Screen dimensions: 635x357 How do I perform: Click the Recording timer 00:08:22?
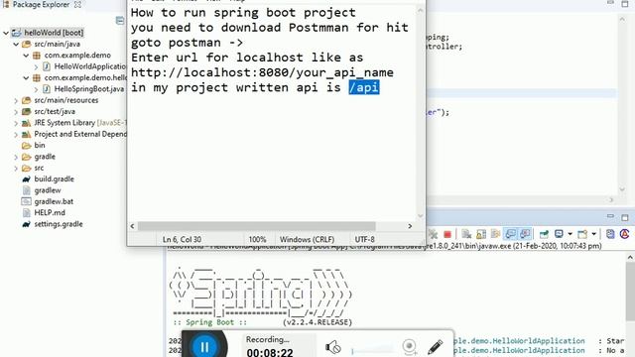pyautogui.click(x=270, y=353)
